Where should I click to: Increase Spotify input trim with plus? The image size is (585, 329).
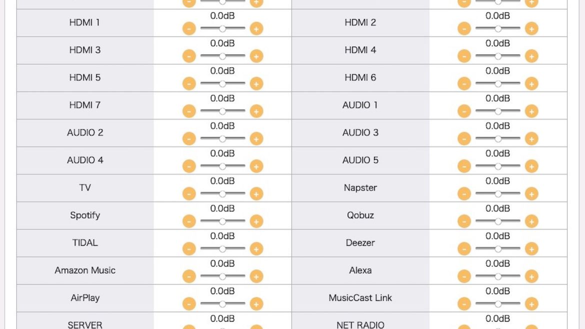pos(256,221)
